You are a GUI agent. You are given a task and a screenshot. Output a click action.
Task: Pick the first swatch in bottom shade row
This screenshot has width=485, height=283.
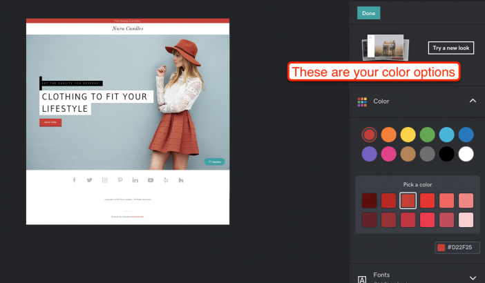coord(370,219)
